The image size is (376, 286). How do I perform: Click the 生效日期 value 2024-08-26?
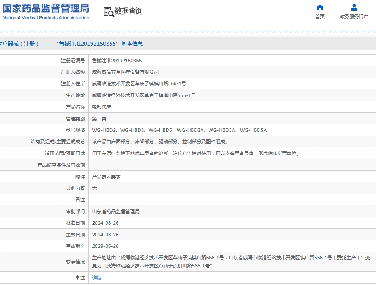105,235
